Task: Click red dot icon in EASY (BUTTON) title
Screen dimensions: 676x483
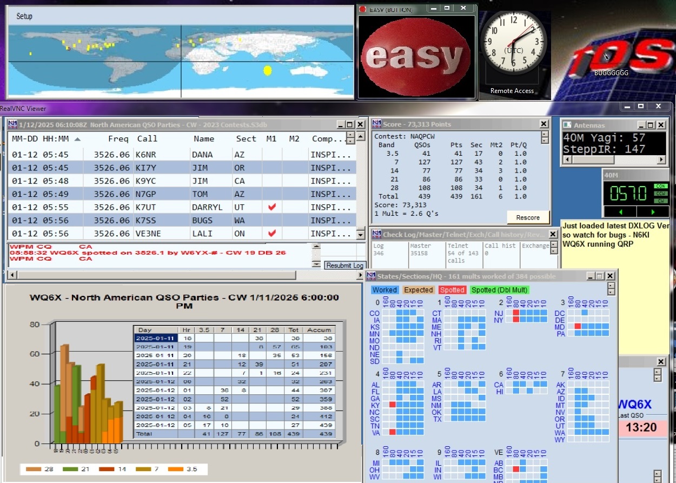Action: click(x=363, y=10)
